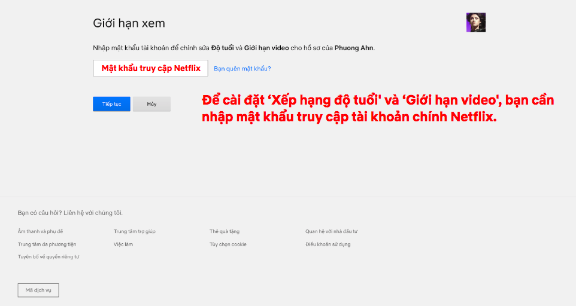Open 'Liên hệ với chúng tôi' footer link

point(93,213)
